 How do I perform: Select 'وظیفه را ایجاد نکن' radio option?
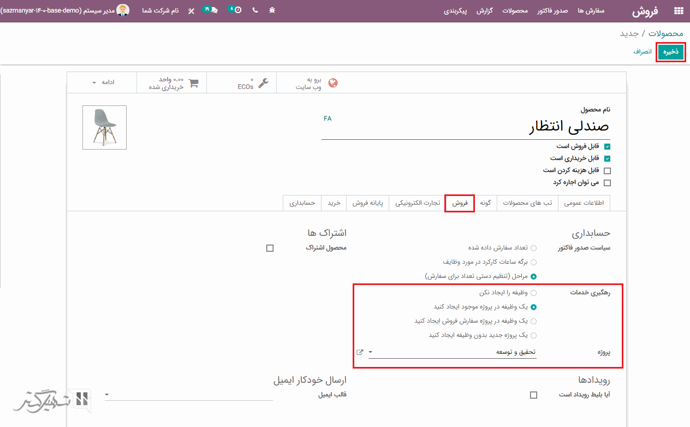point(533,293)
